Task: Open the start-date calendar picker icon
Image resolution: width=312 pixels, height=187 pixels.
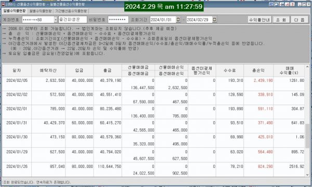Action: [x=178, y=20]
